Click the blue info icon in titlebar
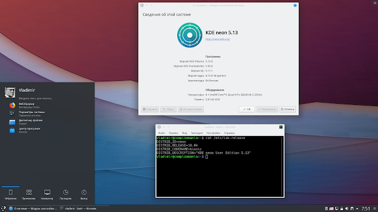 pyautogui.click(x=295, y=5)
